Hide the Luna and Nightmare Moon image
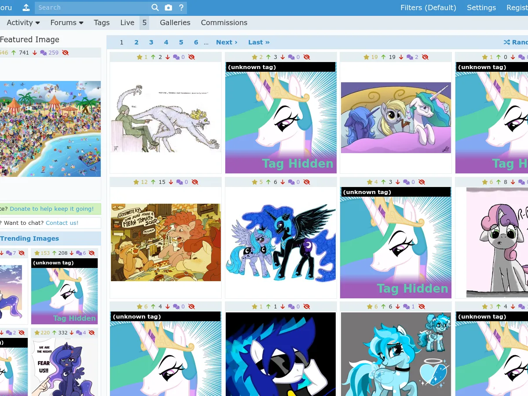 pos(307,182)
